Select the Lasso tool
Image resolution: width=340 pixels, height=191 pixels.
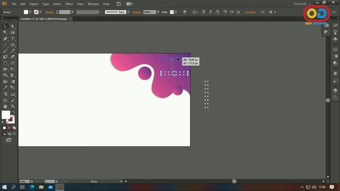(13, 32)
